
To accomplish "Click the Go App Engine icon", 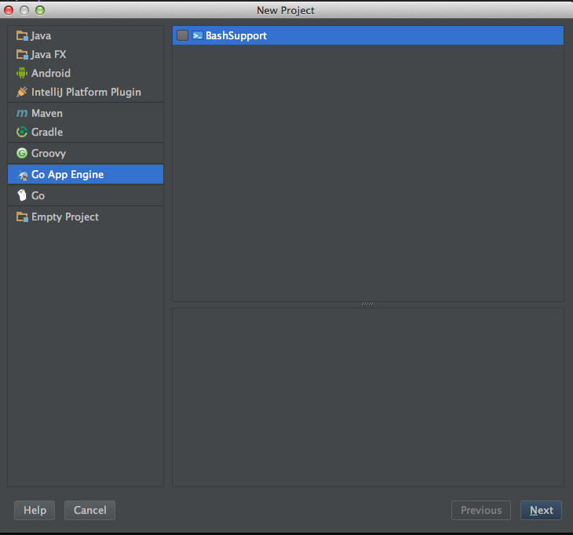I will (22, 175).
